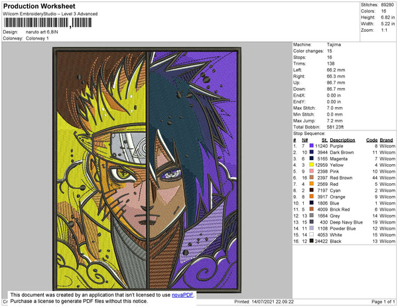
Task: Click the Red Brown color swatch
Action: point(312,177)
